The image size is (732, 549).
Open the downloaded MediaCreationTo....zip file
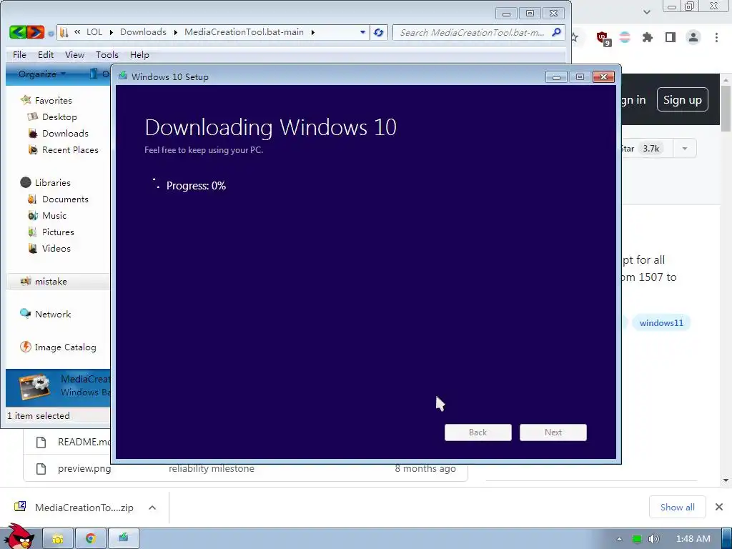(84, 508)
